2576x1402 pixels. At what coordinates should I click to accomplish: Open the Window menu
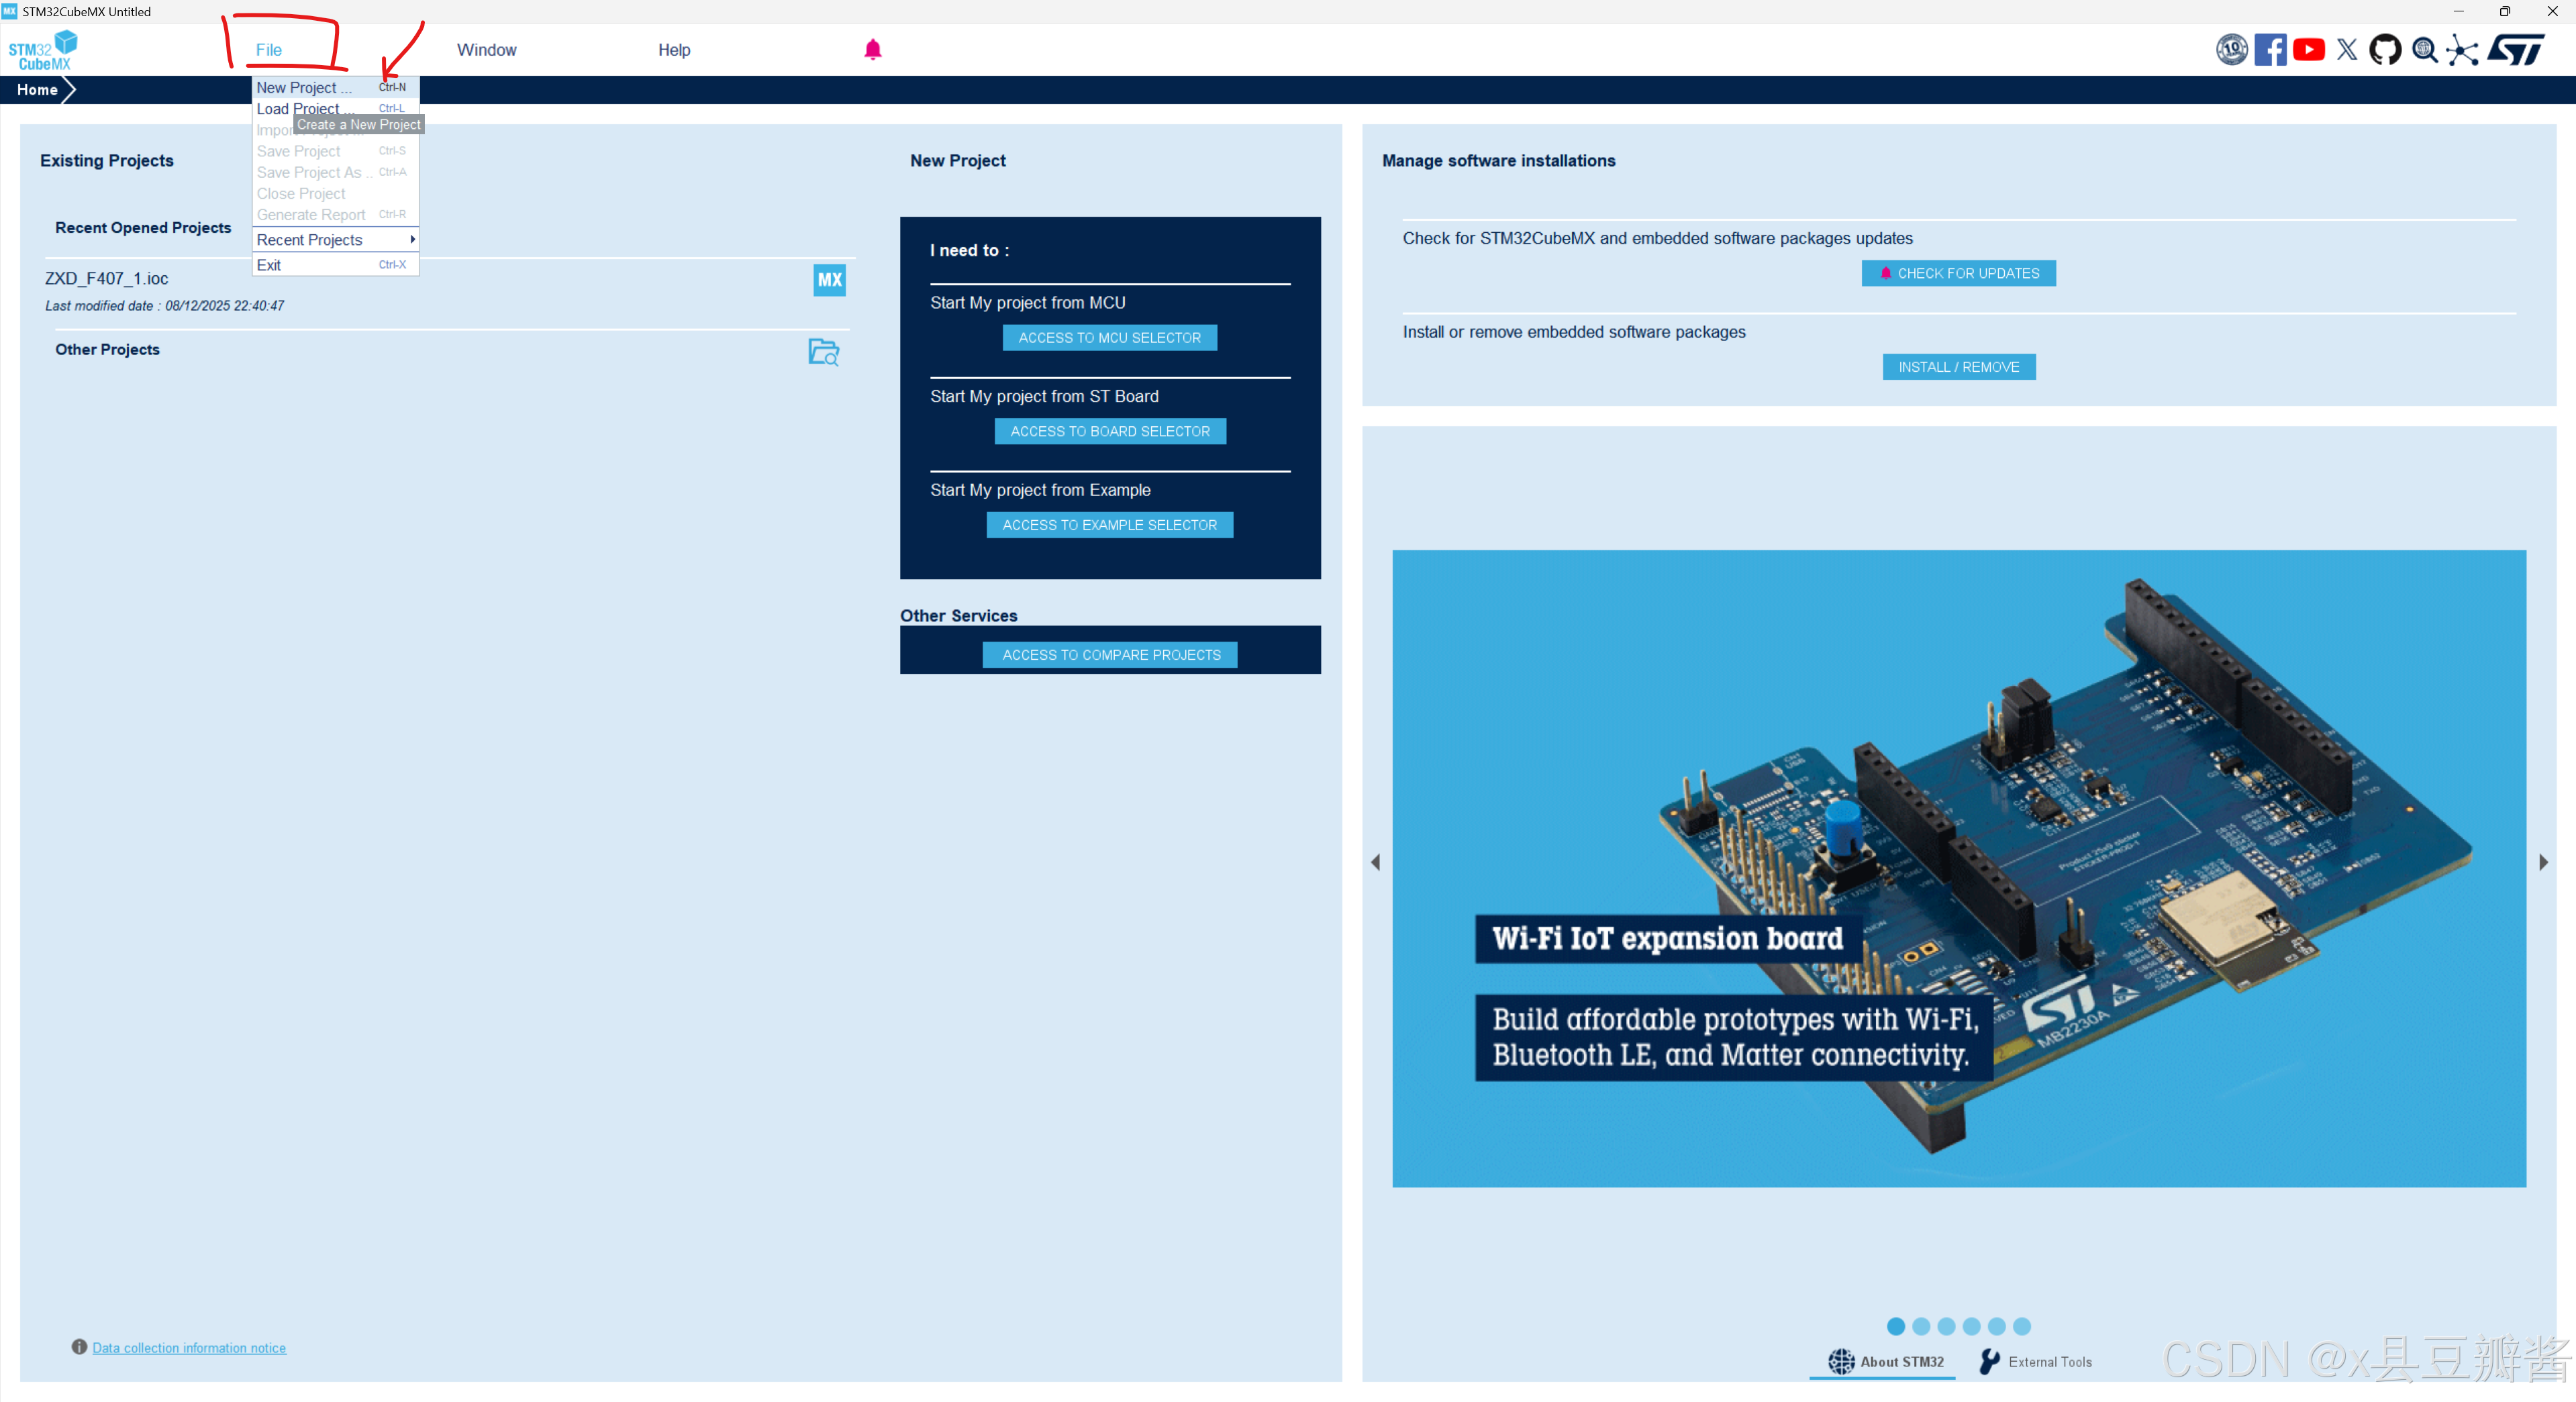click(486, 50)
